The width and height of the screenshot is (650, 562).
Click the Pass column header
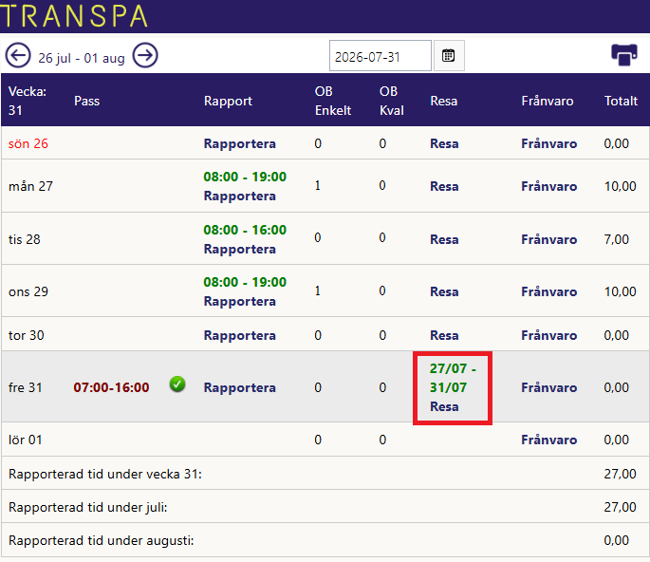coord(87,101)
